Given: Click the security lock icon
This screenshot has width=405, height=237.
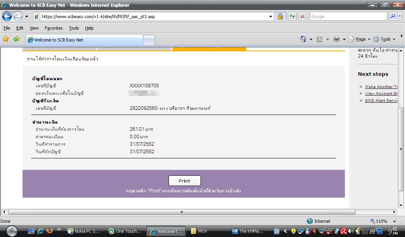Looking at the screenshot, I should coord(280,17).
